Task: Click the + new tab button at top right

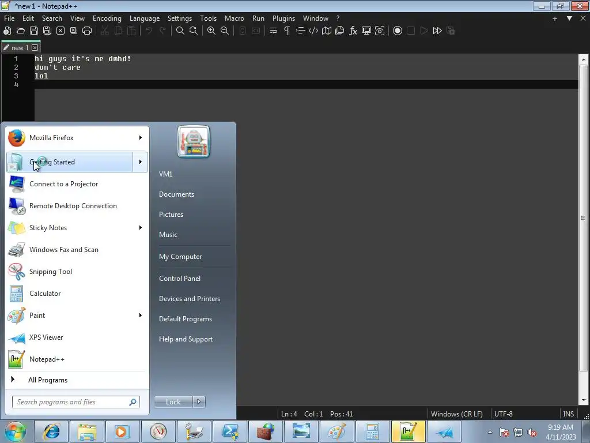Action: 555,18
